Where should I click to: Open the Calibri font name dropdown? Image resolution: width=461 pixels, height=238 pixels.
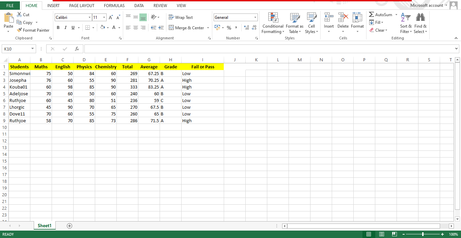[89, 18]
